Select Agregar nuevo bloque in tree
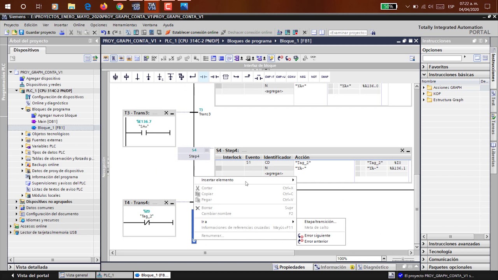Viewport: 498px width, 280px height. tap(57, 115)
